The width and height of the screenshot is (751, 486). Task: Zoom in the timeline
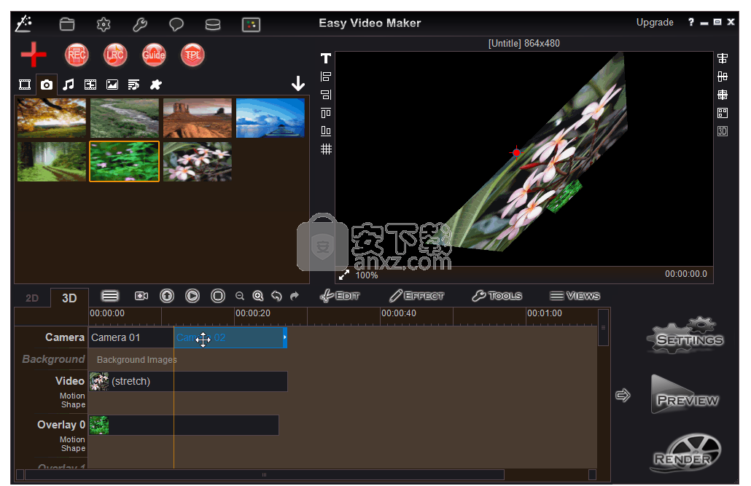[258, 297]
